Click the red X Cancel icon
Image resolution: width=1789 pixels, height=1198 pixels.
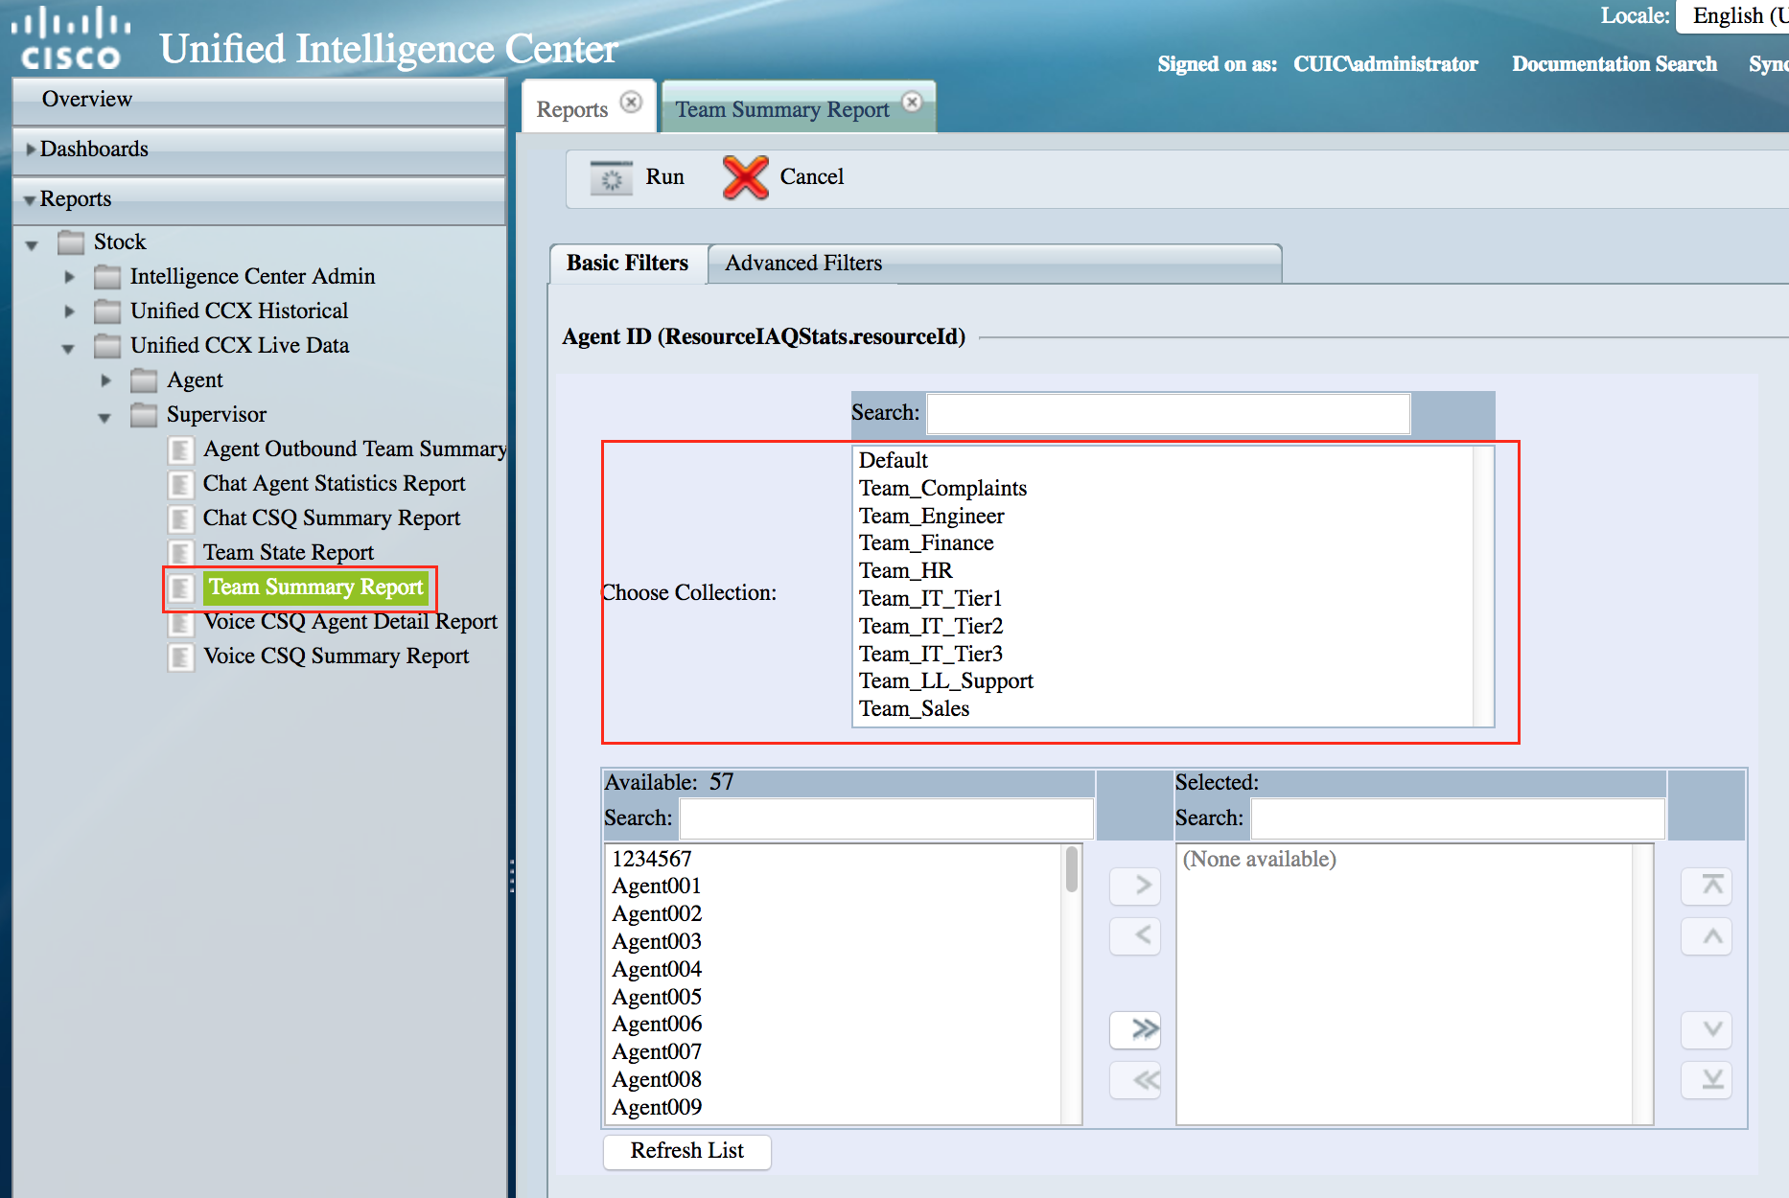click(x=746, y=177)
